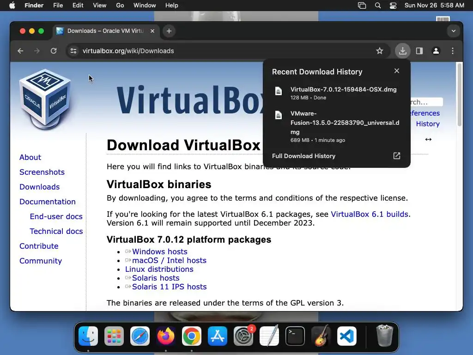Viewport: 473px width, 355px height.
Task: Launch Safari from the dock
Action: pyautogui.click(x=140, y=336)
